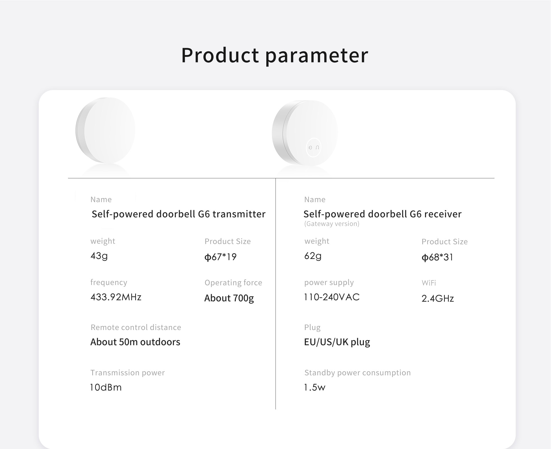Screen dimensions: 551x449
Task: Click the 1.5w standby power value
Action: (315, 387)
